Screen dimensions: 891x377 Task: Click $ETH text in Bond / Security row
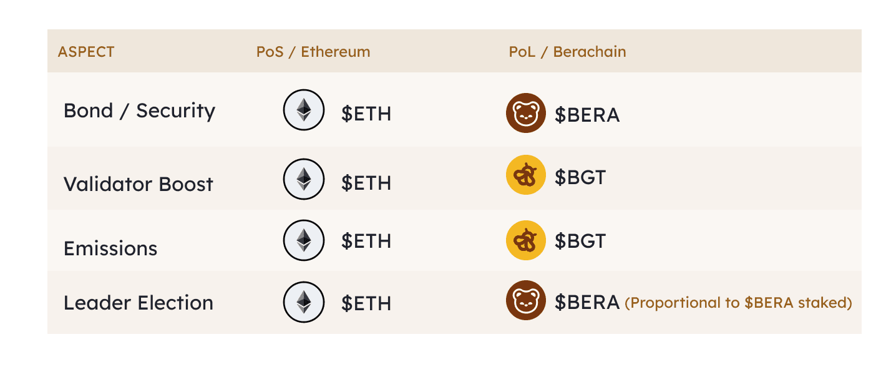[366, 114]
